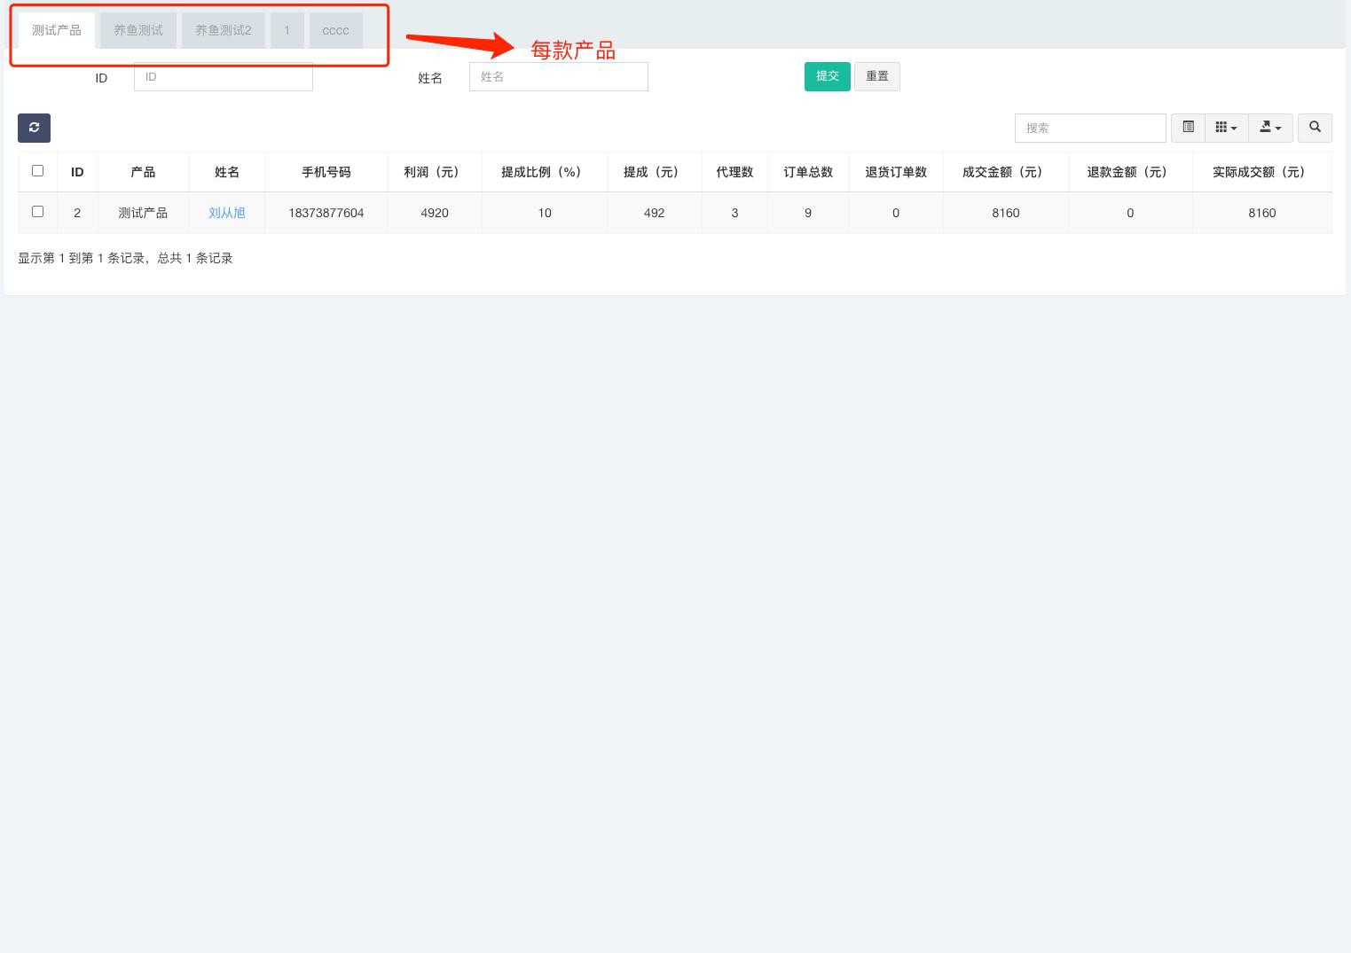The width and height of the screenshot is (1351, 953).
Task: Click the 成交金额（元） column header
Action: coord(1006,172)
